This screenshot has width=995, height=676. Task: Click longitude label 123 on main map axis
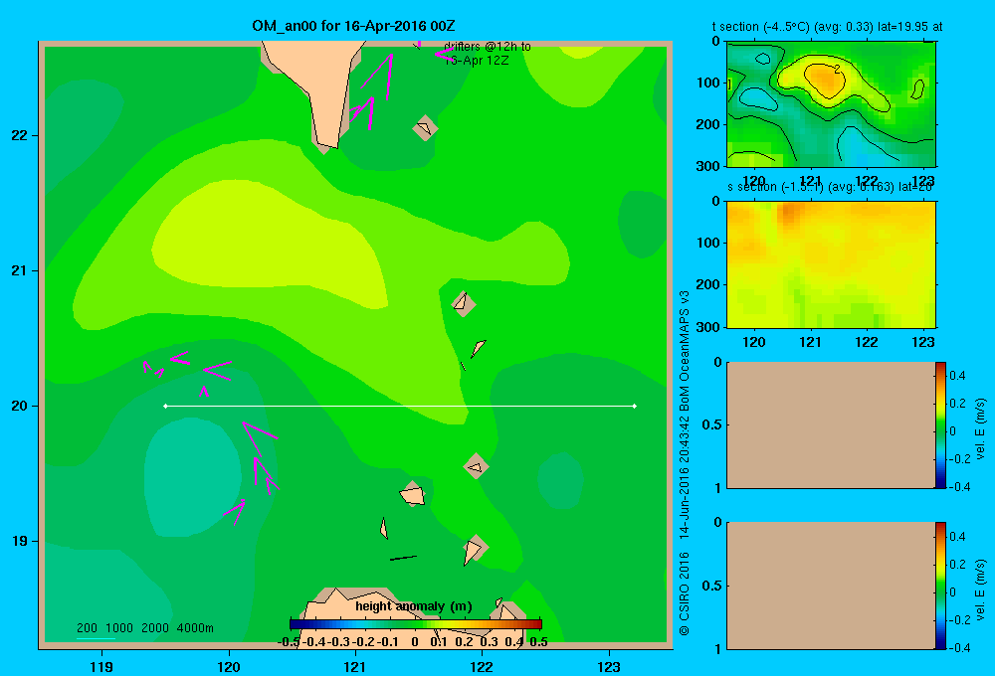click(x=609, y=666)
